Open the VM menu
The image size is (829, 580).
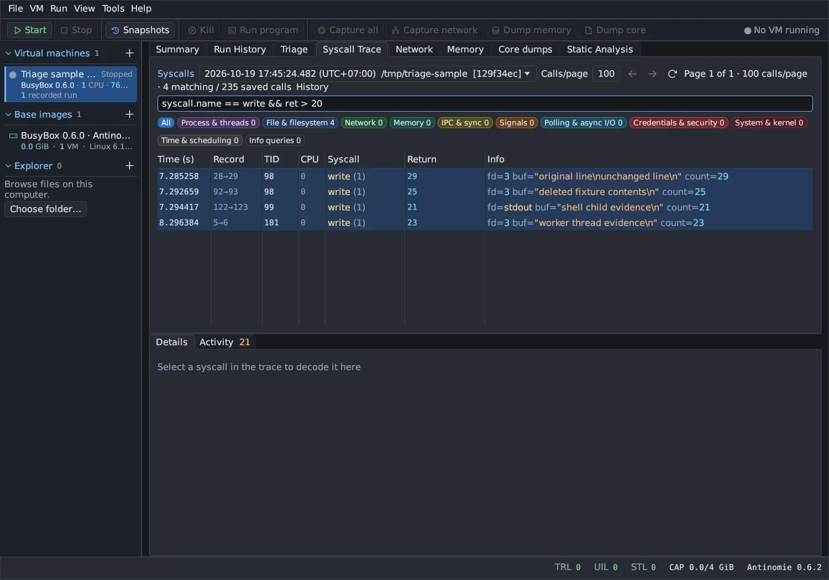click(36, 8)
